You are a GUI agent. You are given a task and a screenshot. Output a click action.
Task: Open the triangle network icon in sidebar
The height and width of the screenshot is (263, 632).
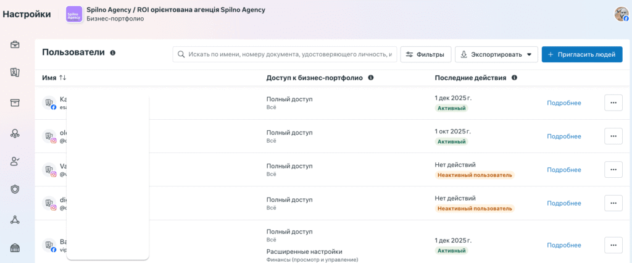click(x=15, y=219)
